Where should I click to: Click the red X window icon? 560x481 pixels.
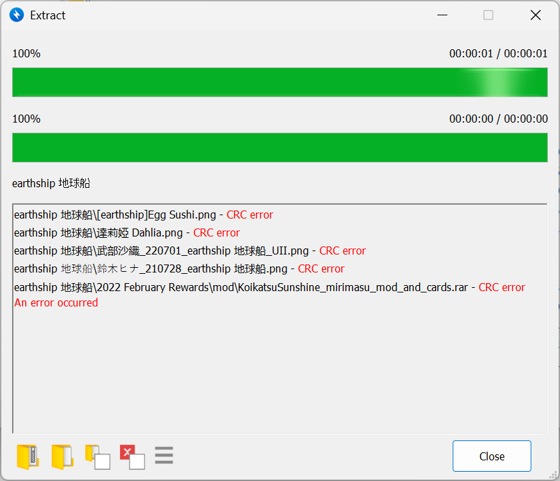[x=132, y=457]
